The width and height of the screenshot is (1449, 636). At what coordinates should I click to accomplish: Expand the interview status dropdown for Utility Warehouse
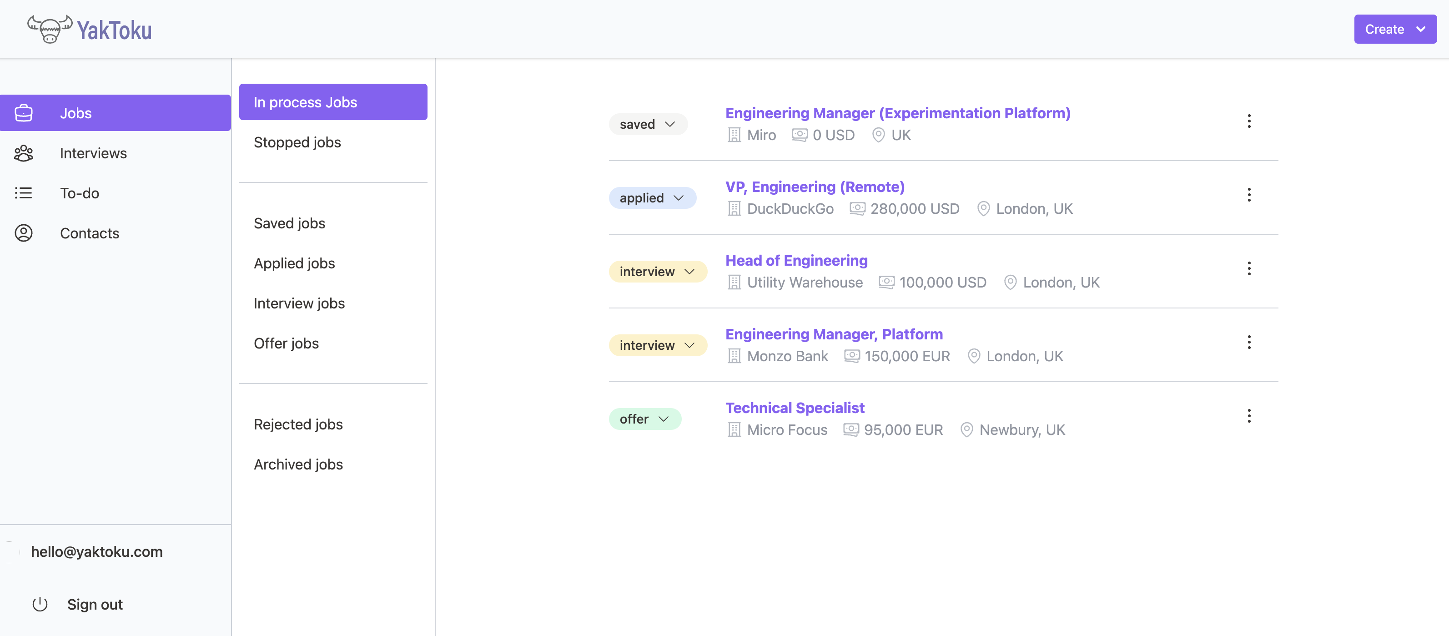[x=658, y=272]
